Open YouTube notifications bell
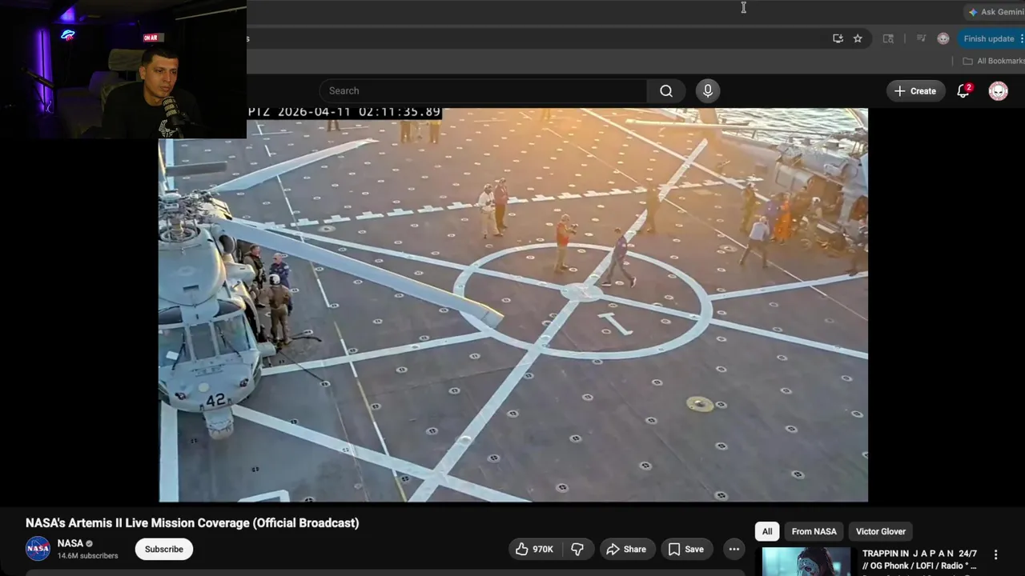The height and width of the screenshot is (576, 1025). [963, 90]
